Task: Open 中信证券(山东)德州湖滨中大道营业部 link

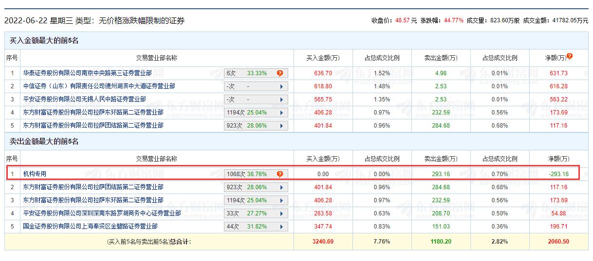Action: [x=99, y=86]
